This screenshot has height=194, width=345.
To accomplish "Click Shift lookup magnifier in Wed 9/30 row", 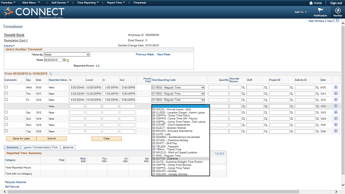I will click(266, 87).
